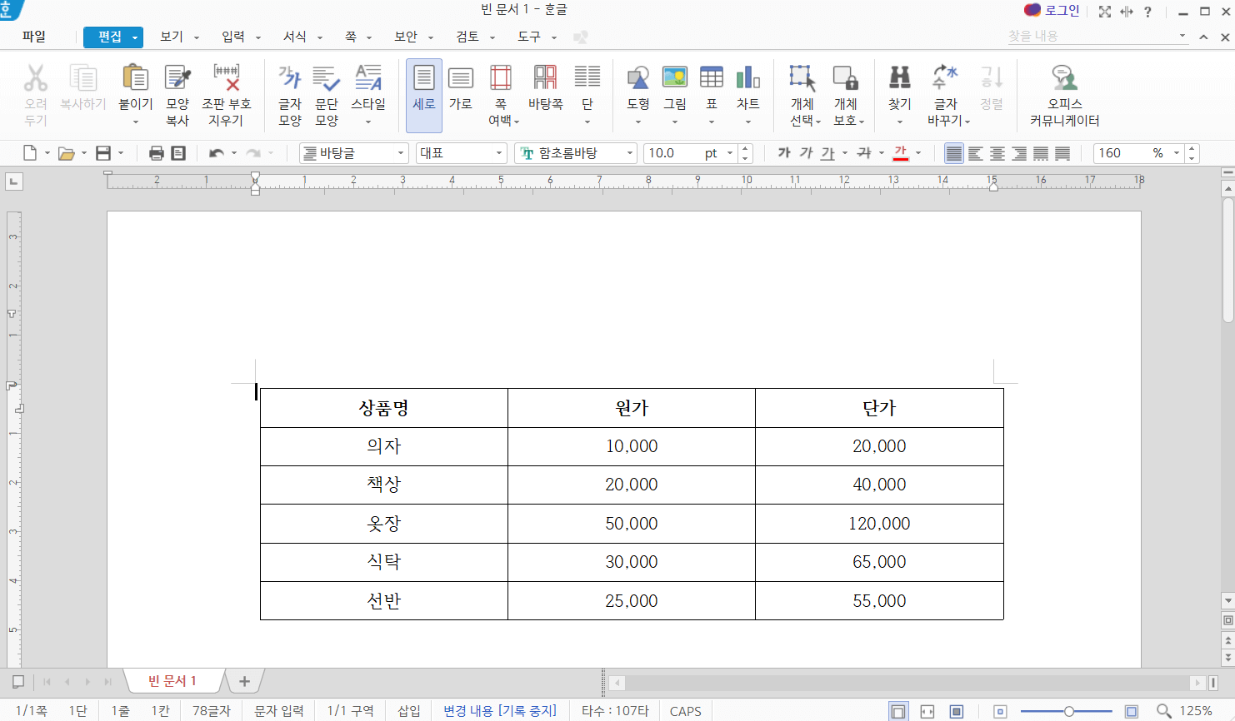Click the print preview icon
Viewport: 1235px width, 721px height.
178,153
